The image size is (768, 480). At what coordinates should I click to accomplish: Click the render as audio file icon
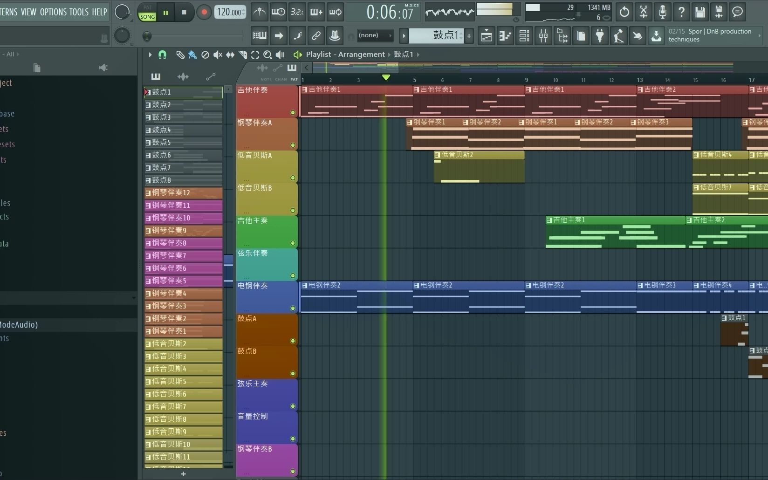[719, 12]
